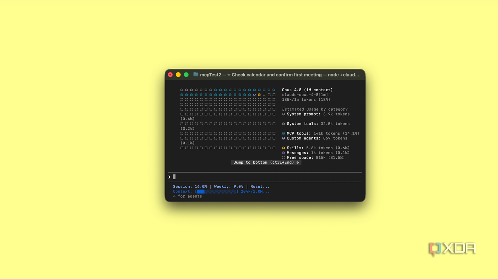Screen dimensions: 498x279
Task: Click the "Session: 16.0%" status entry
Action: tap(190, 187)
